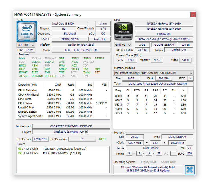Click the module clock 800 MHz field

pos(164,78)
